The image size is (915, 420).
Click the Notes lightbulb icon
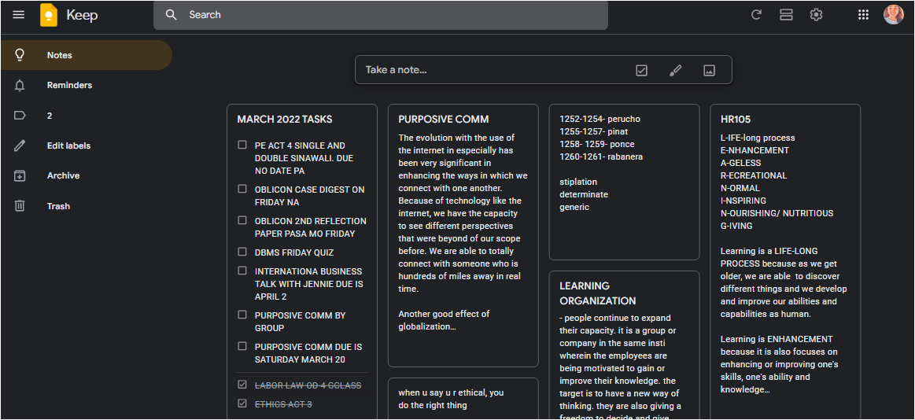coord(19,55)
